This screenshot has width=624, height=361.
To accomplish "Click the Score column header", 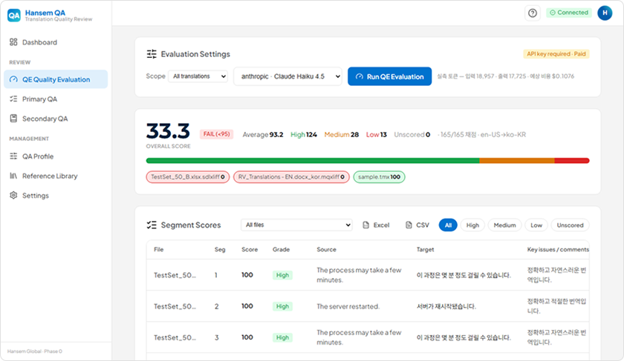I will click(250, 249).
